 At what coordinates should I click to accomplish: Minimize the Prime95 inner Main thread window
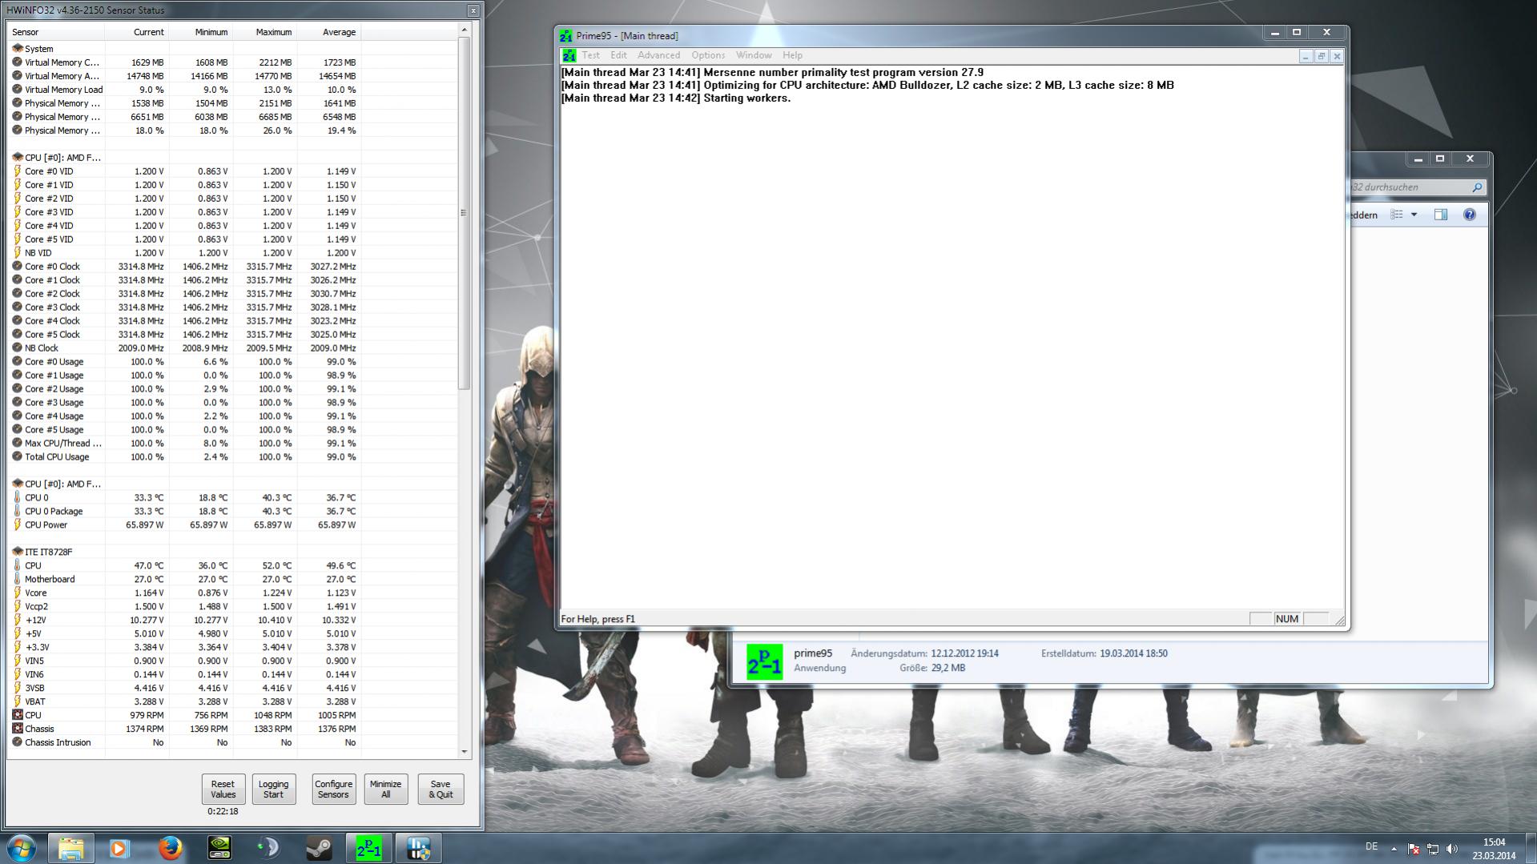(x=1306, y=56)
